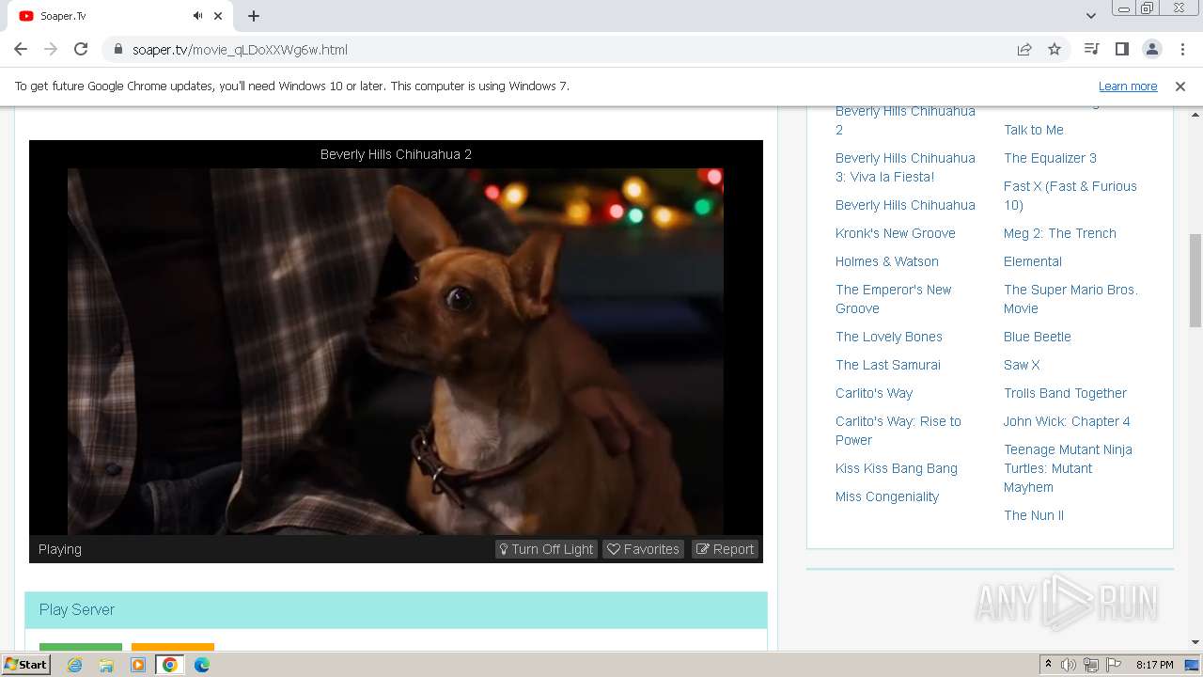
Task: Open Holmes & Watson movie link
Action: pos(886,261)
